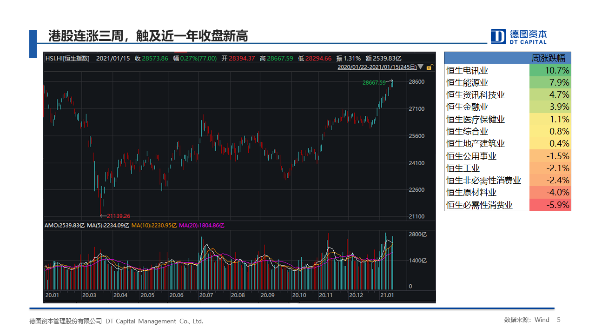
Task: Select the 恒生医疗保健业 row label
Action: (476, 120)
